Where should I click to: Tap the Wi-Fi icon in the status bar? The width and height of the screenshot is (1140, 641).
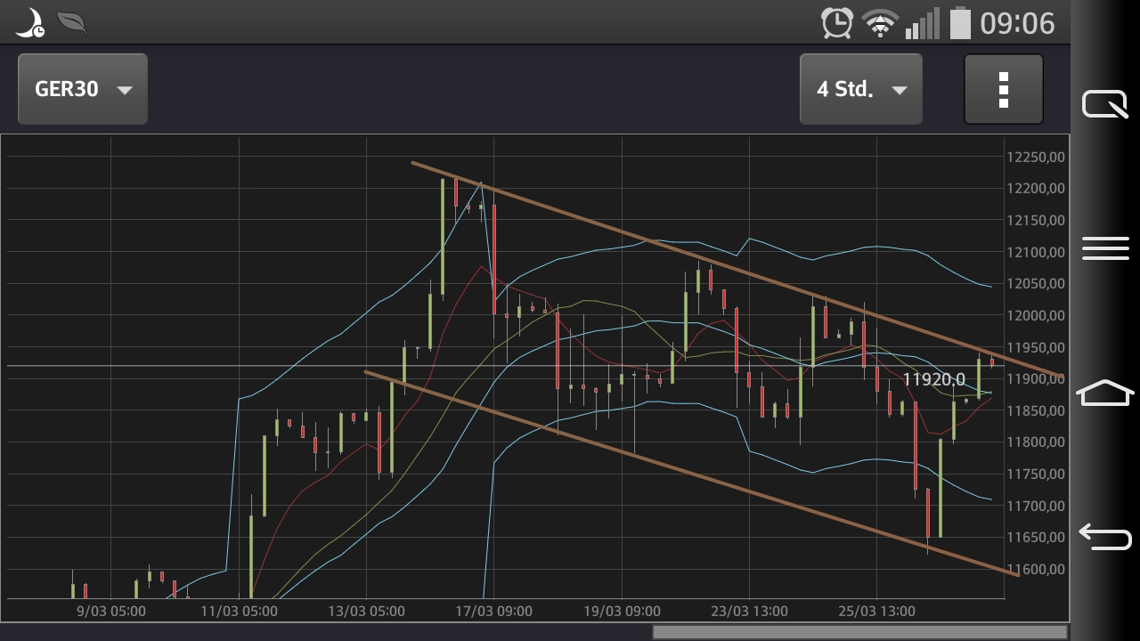880,21
